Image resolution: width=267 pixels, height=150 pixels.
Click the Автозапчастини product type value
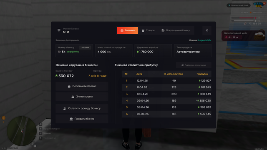click(x=188, y=52)
